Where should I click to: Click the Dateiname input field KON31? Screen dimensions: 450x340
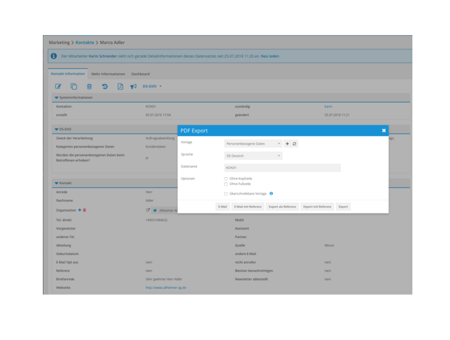[x=283, y=167]
